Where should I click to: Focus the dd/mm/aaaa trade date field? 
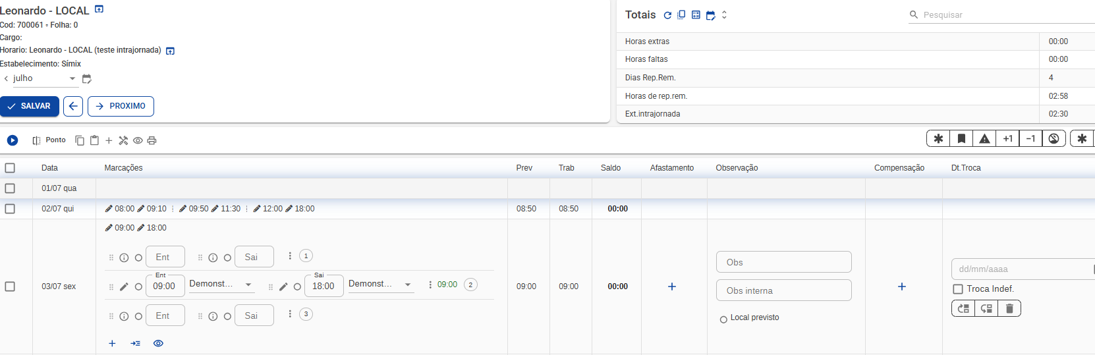tap(1023, 269)
